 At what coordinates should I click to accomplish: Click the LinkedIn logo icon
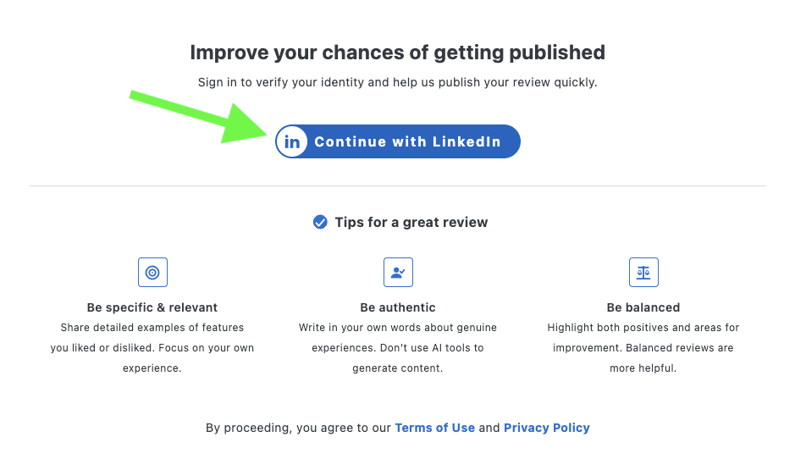292,142
